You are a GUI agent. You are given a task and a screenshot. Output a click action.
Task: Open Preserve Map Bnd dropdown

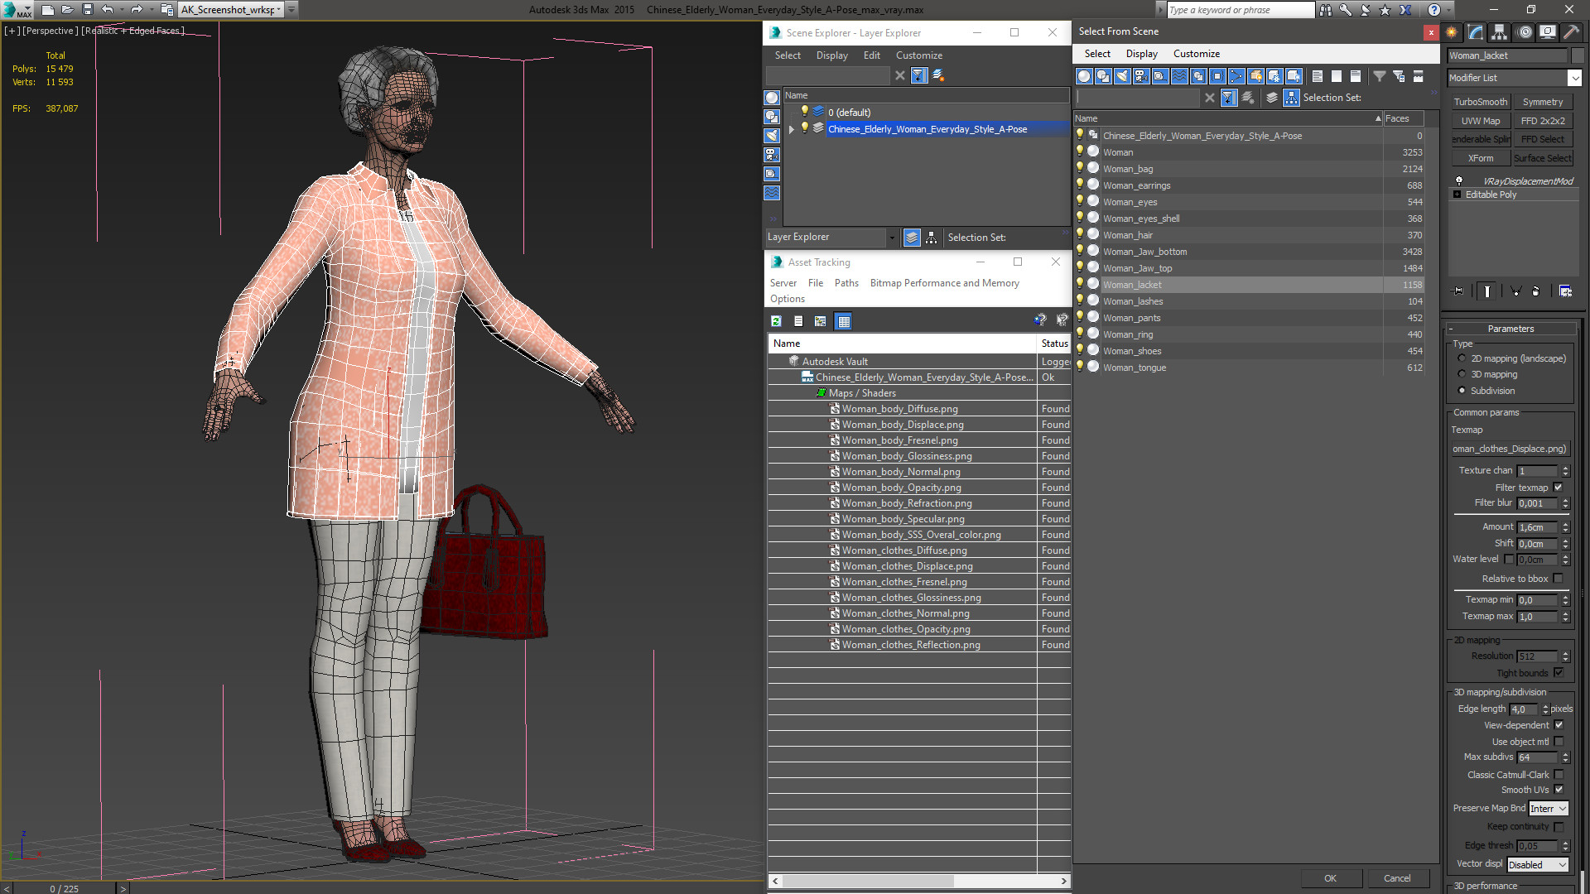pyautogui.click(x=1548, y=809)
